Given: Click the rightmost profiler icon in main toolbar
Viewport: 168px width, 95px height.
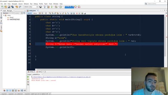Looking at the screenshot, I should (79, 7).
